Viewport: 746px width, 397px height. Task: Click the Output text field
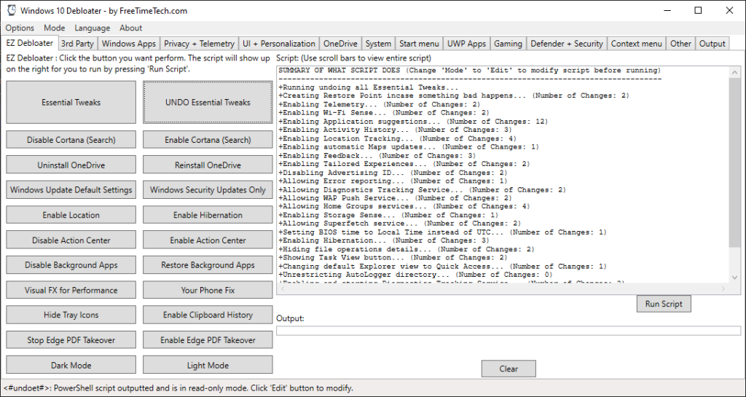[509, 331]
